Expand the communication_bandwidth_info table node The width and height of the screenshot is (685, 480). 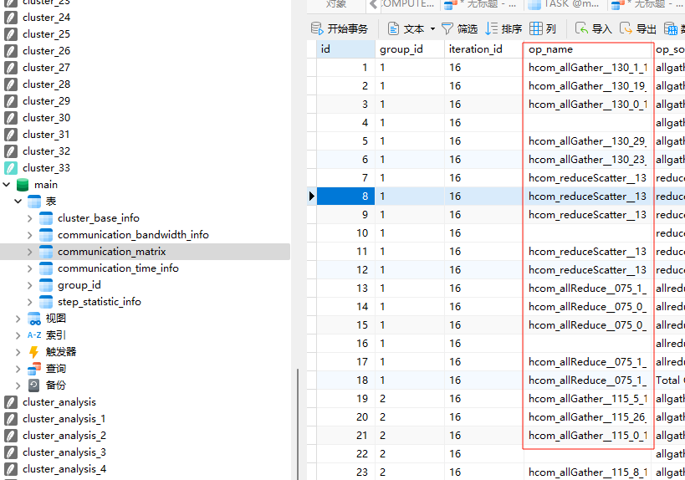[30, 235]
